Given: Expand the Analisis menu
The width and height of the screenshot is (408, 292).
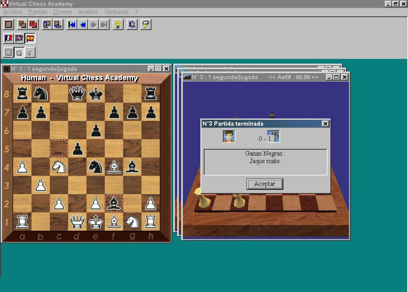Looking at the screenshot, I should 88,12.
